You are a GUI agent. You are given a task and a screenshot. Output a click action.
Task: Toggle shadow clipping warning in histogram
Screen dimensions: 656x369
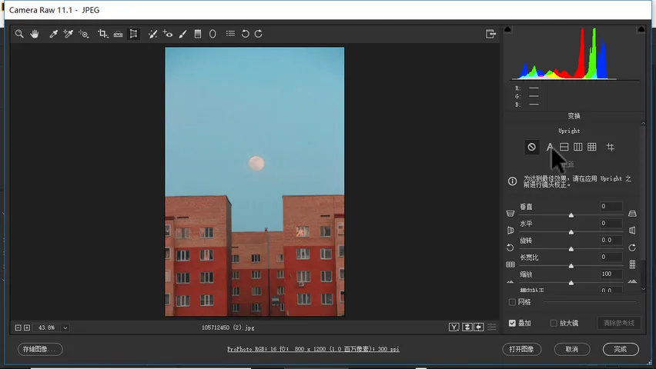click(507, 29)
